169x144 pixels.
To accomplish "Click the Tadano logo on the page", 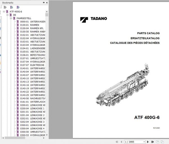I will pyautogui.click(x=94, y=20).
